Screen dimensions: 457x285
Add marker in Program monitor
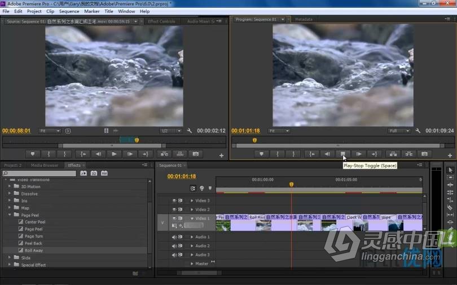click(x=261, y=154)
